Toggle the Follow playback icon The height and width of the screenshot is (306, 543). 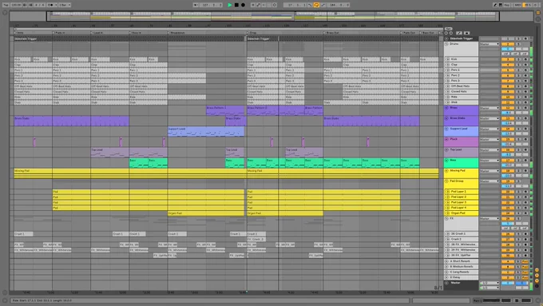[x=196, y=6]
